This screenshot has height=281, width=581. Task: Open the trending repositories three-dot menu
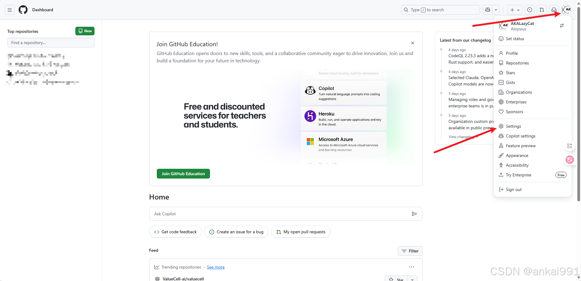(x=411, y=267)
